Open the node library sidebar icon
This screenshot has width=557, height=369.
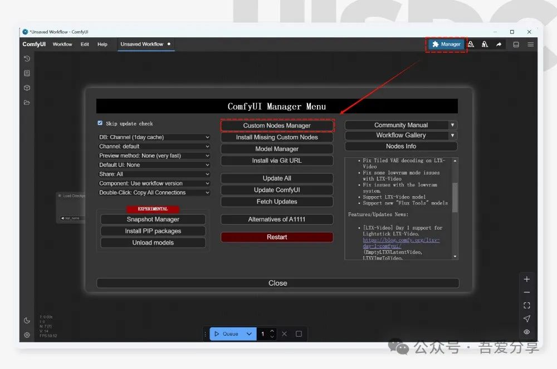tap(27, 73)
